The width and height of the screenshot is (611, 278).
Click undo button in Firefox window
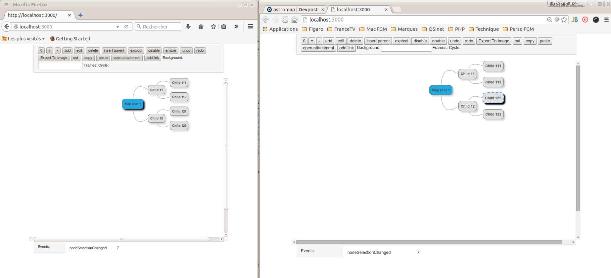[186, 51]
